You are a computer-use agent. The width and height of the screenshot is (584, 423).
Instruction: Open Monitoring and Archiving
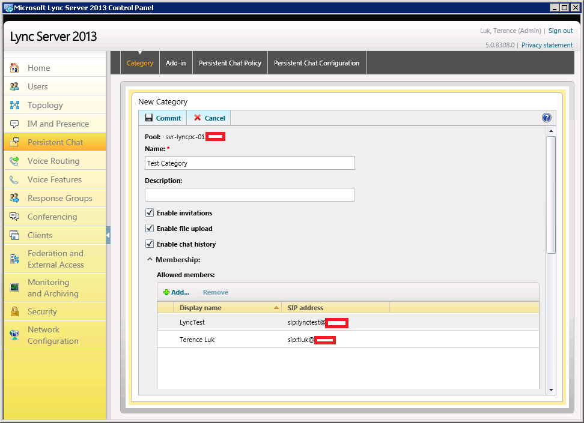click(55, 287)
